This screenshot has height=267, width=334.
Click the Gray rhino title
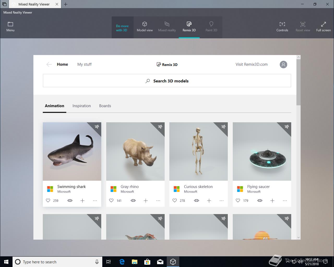[130, 187]
